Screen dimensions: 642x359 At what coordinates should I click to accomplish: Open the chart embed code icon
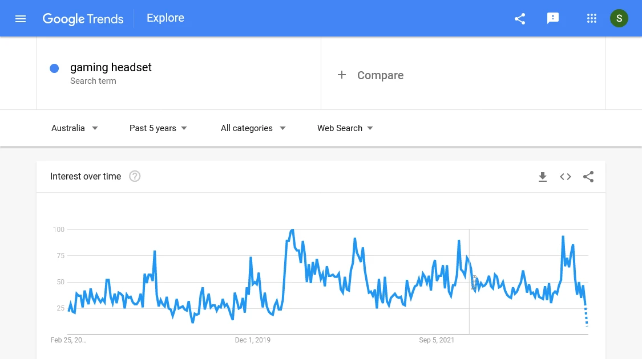pyautogui.click(x=566, y=177)
